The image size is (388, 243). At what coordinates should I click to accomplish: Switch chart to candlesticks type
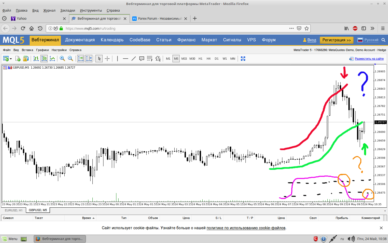click(44, 59)
